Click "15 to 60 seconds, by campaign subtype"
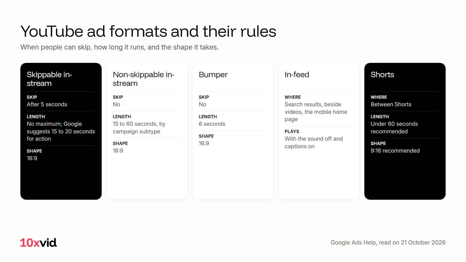466x262 pixels. click(139, 128)
